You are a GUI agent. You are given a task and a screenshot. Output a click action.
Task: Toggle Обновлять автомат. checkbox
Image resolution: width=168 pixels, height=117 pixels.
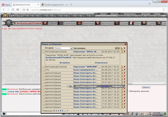[x=128, y=91]
